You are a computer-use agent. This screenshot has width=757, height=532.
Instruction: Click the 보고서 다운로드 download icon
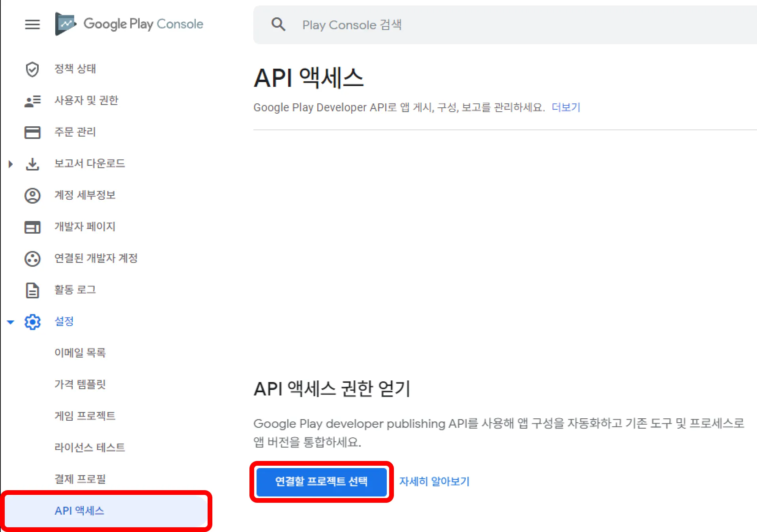click(32, 164)
